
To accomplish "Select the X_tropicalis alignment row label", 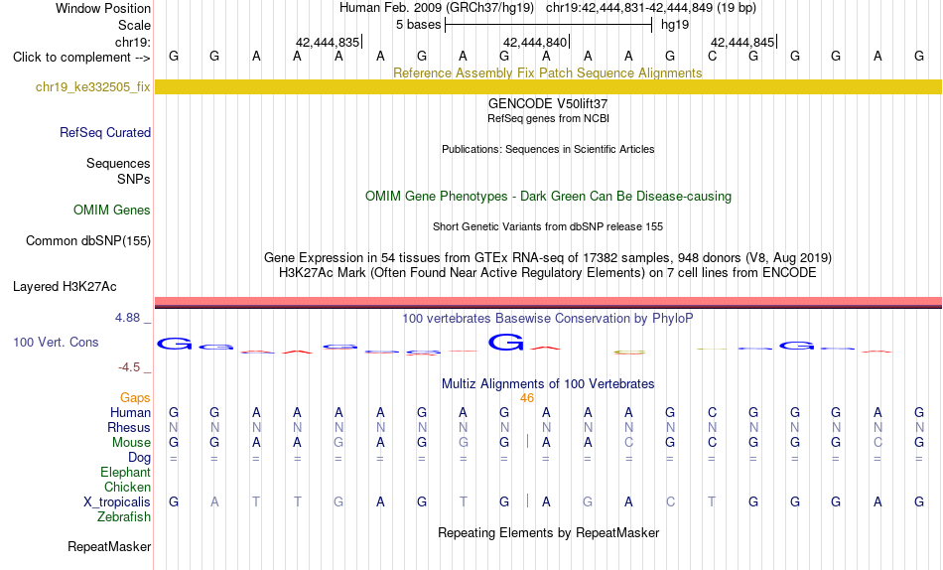I will [x=117, y=502].
